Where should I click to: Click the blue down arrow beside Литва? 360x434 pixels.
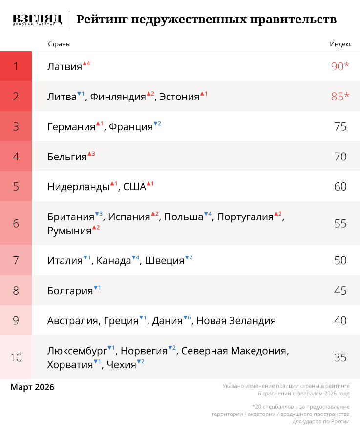pyautogui.click(x=79, y=93)
